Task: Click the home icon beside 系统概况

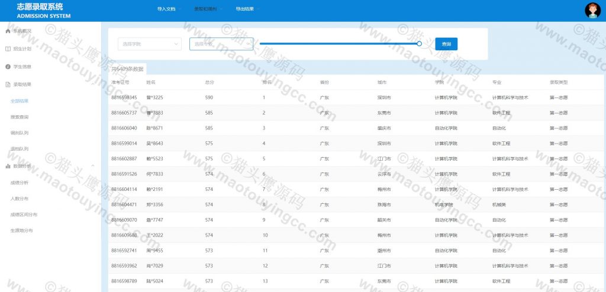Action: tap(8, 31)
